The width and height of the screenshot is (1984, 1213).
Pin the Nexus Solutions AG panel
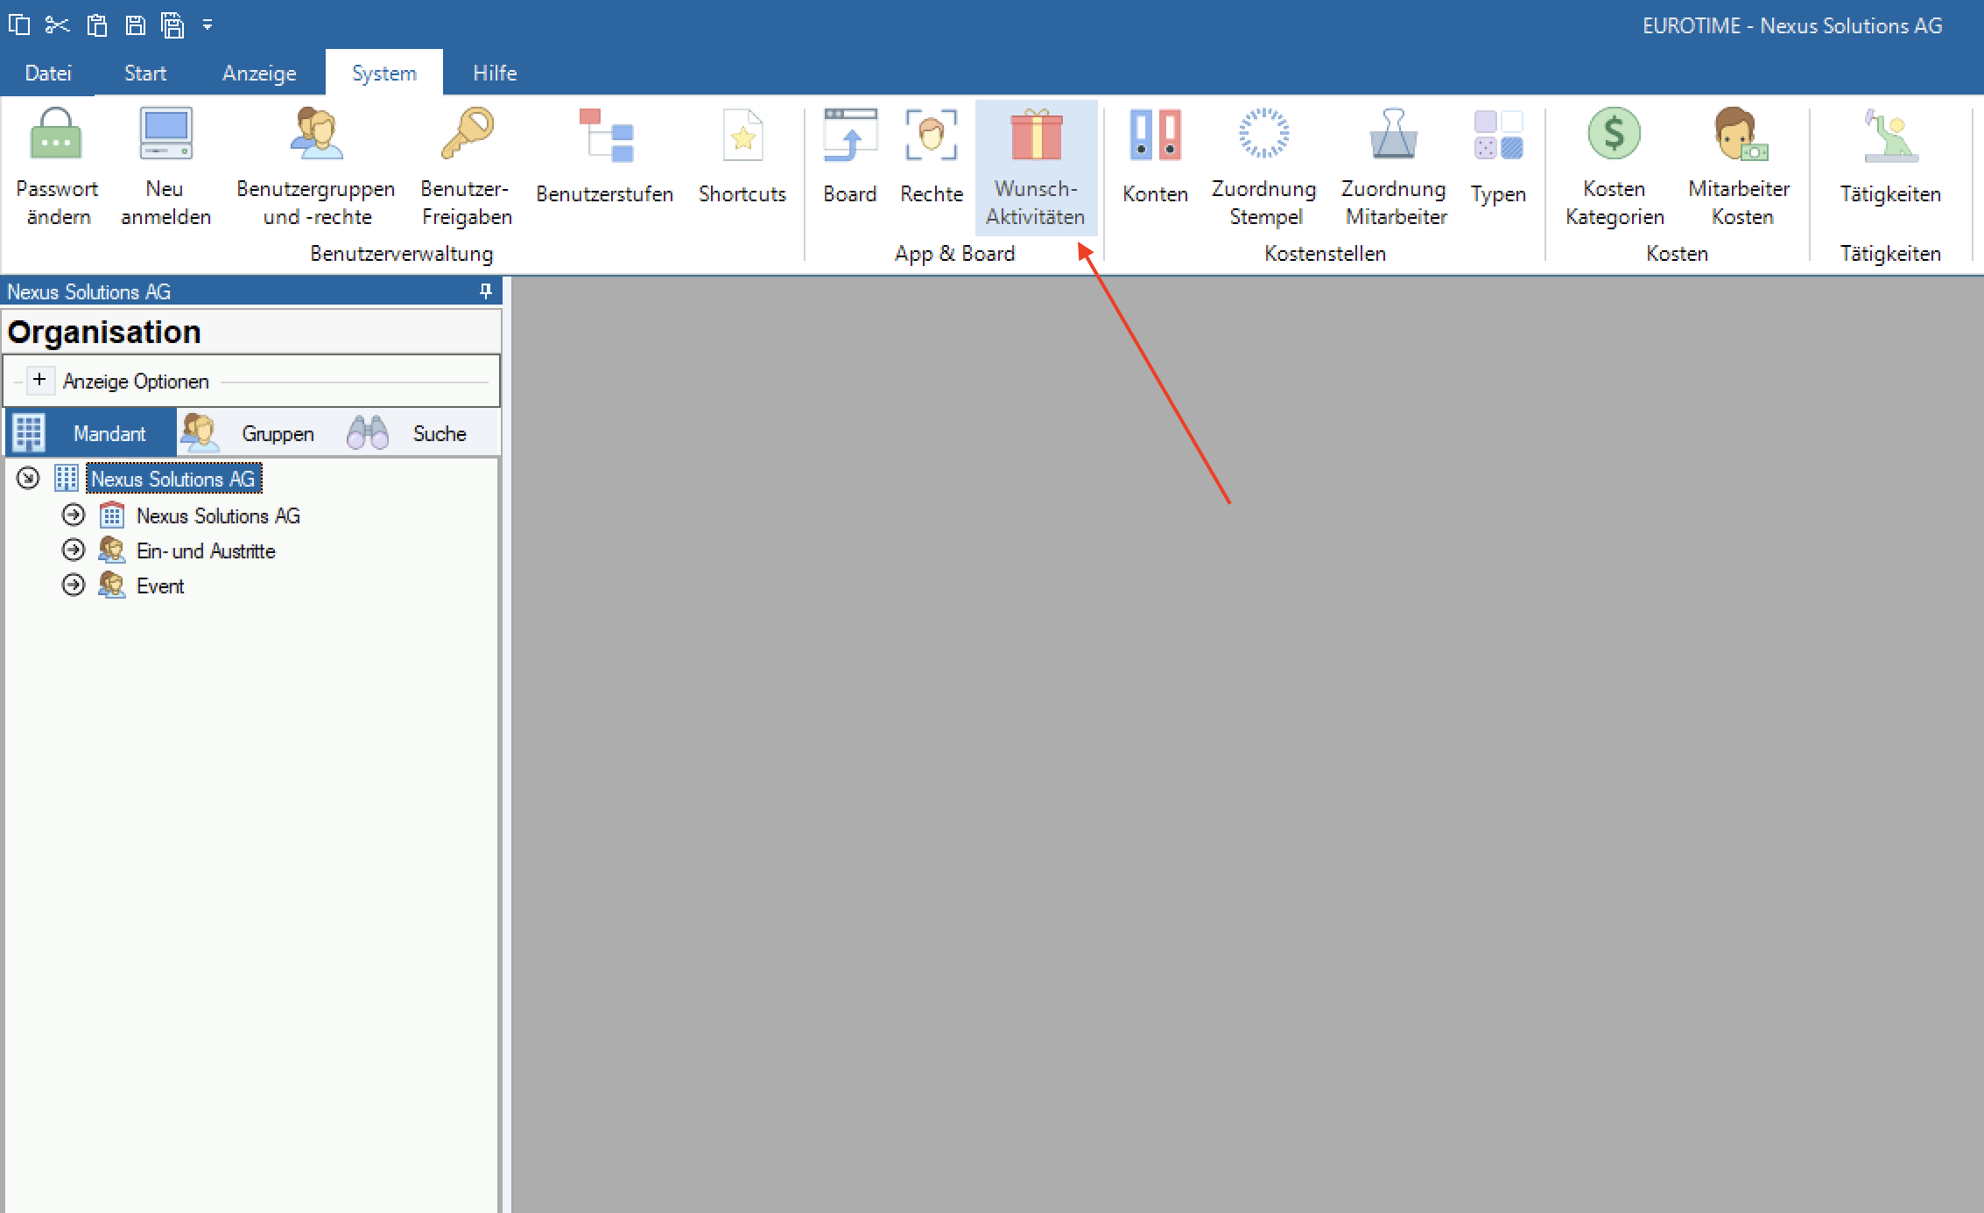(x=486, y=291)
